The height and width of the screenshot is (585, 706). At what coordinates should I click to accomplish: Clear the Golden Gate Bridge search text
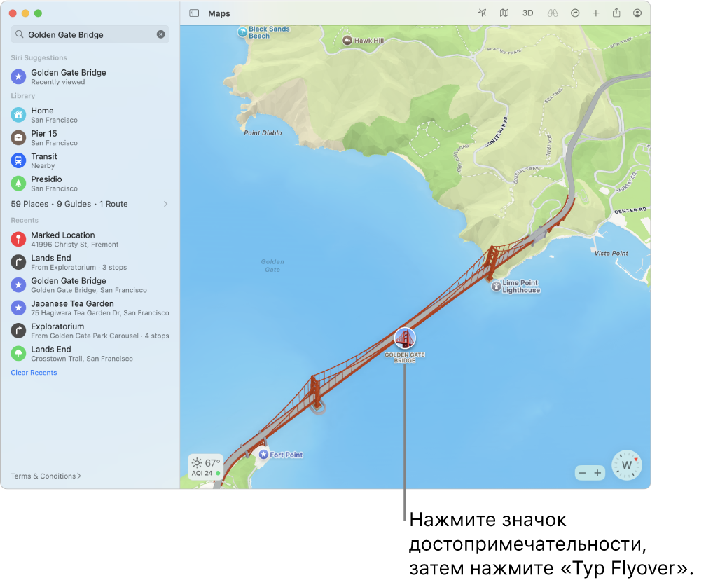[x=161, y=34]
